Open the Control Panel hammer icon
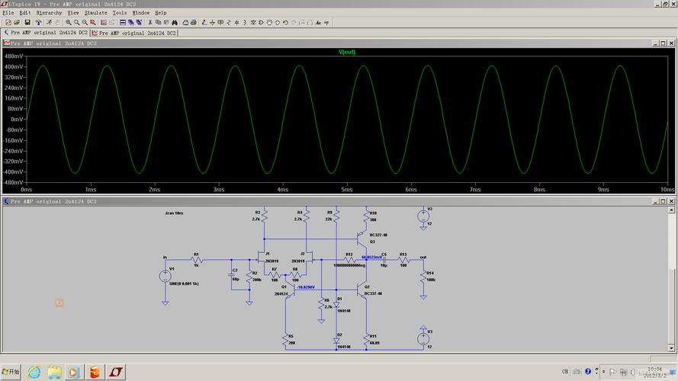Viewport: 678px width, 381px height. 38,23
